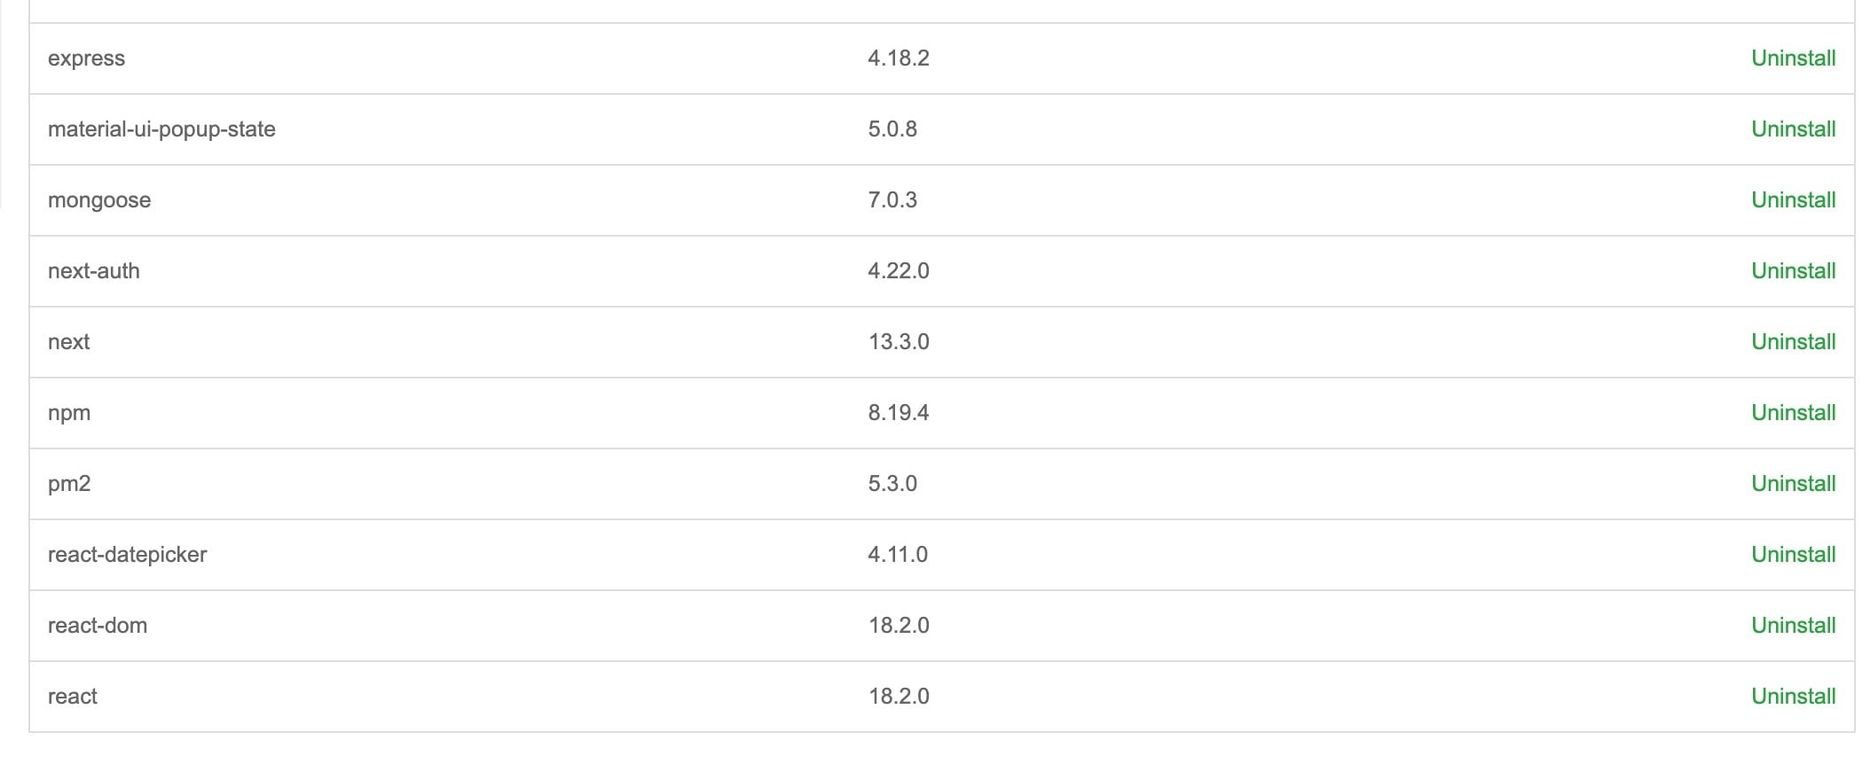1870x764 pixels.
Task: Uninstall the material-ui-popup-state package
Action: pos(1793,129)
